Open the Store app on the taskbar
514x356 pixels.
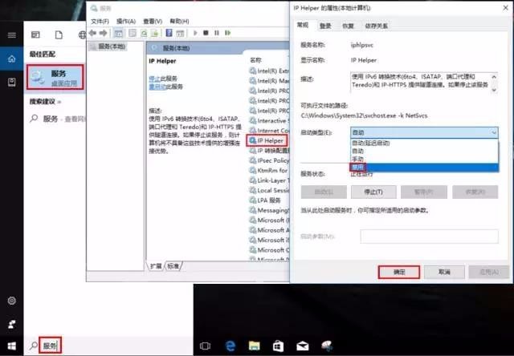(x=278, y=346)
